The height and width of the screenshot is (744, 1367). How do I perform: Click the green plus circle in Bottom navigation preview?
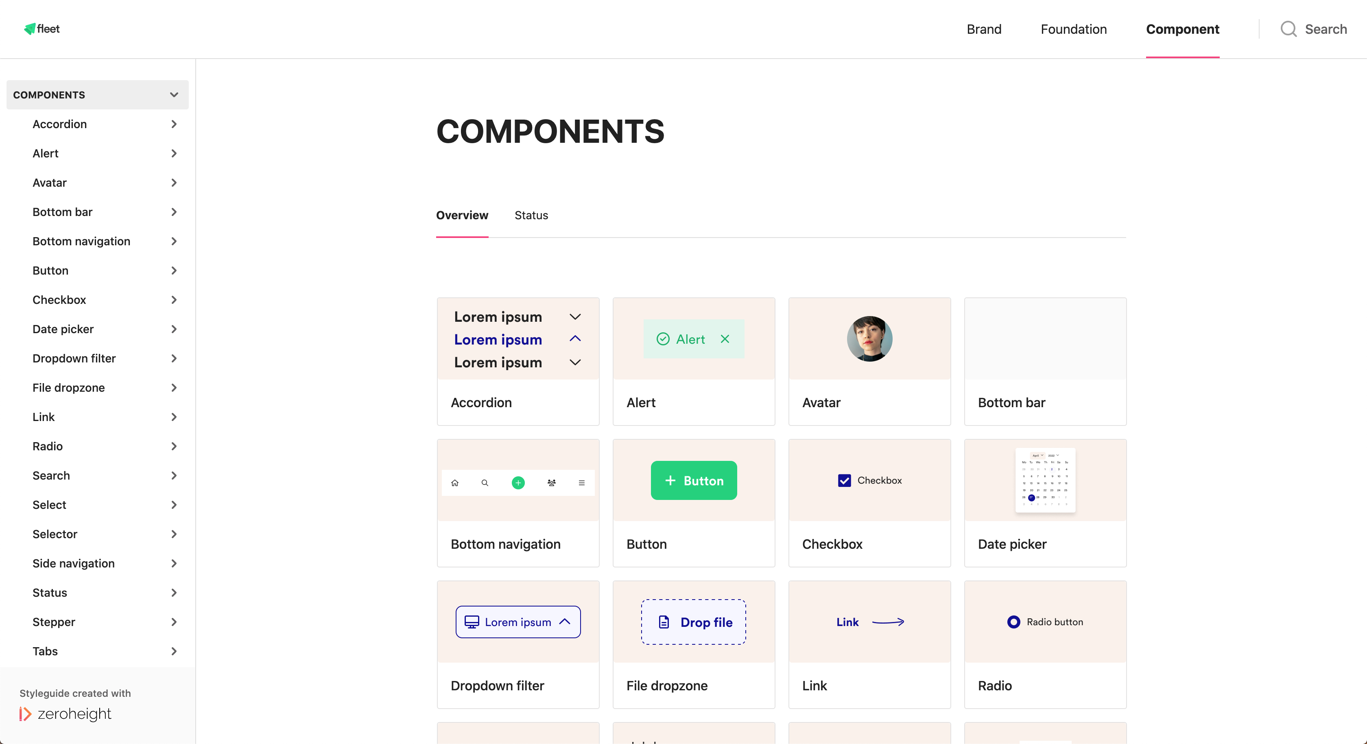click(518, 482)
